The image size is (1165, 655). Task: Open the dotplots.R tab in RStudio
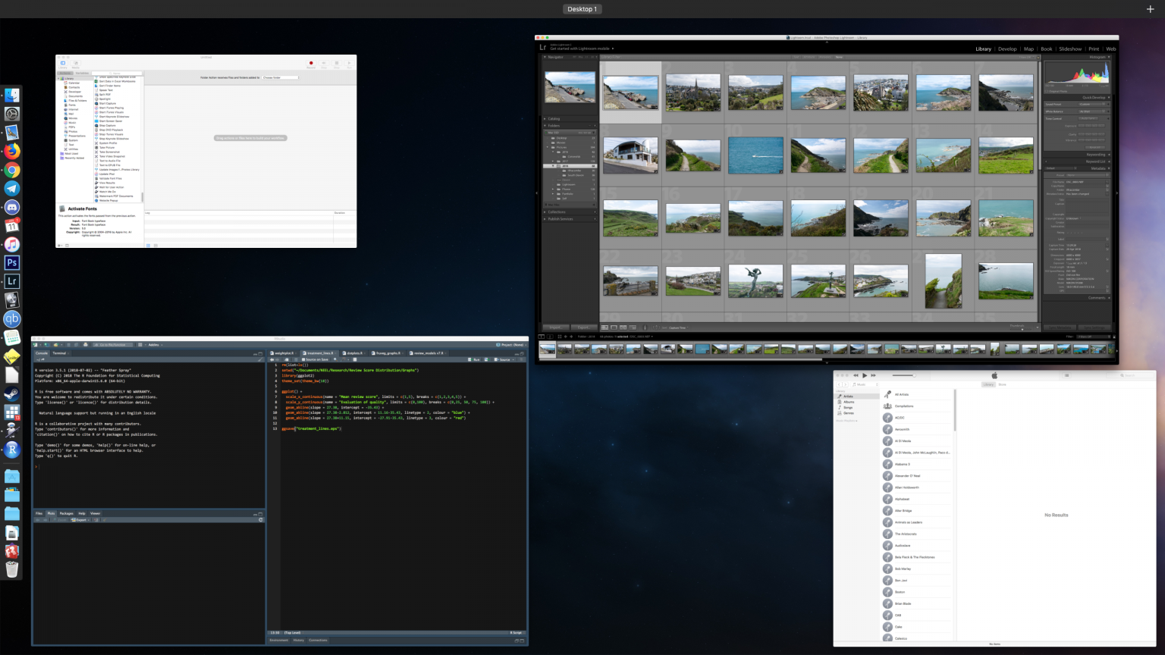click(353, 353)
